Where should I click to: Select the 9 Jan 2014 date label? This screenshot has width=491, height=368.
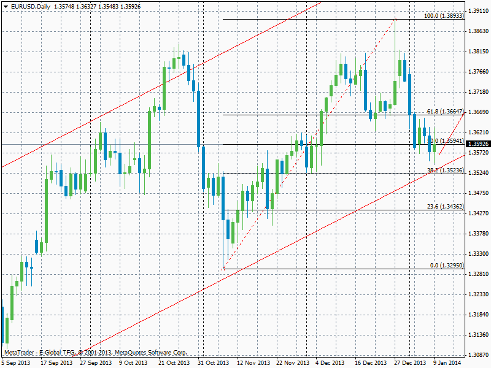pos(447,362)
